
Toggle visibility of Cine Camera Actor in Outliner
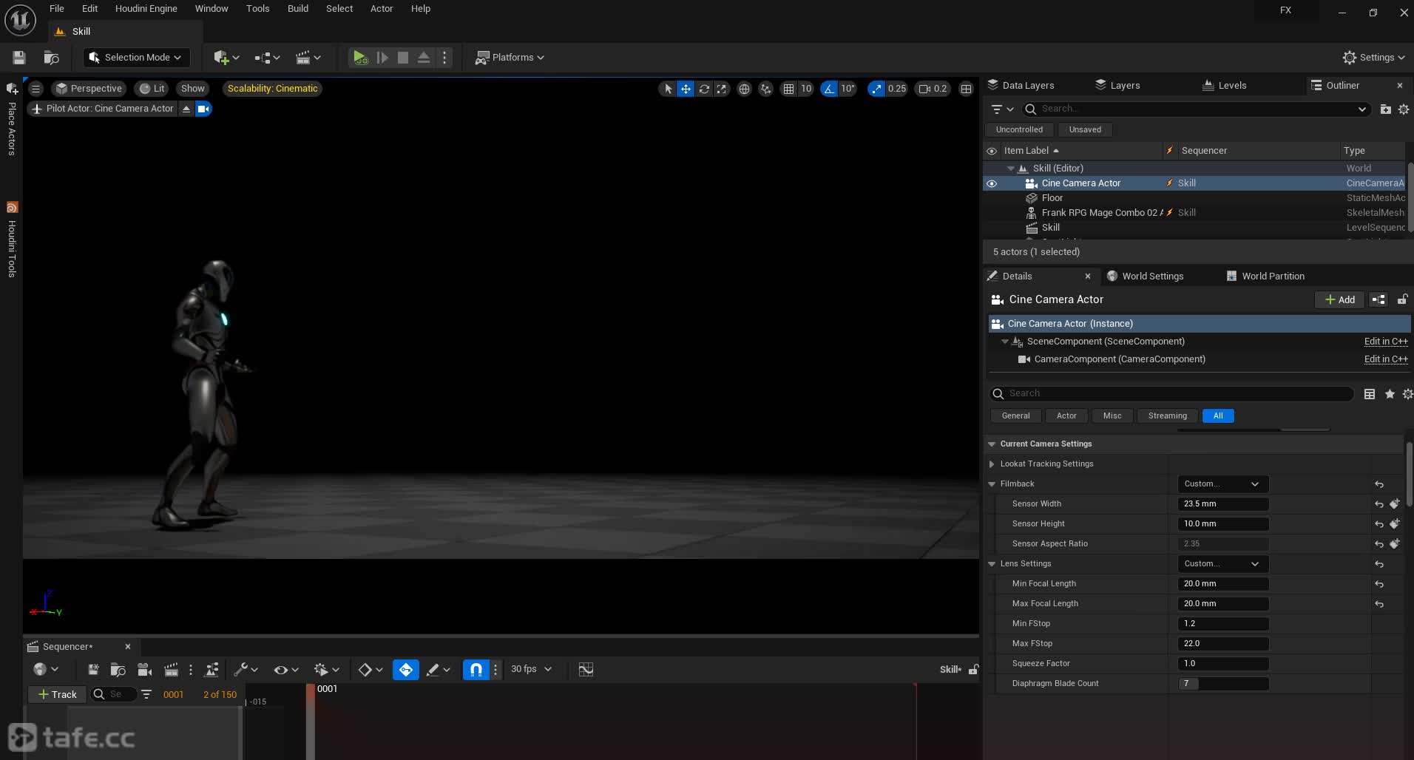(992, 183)
